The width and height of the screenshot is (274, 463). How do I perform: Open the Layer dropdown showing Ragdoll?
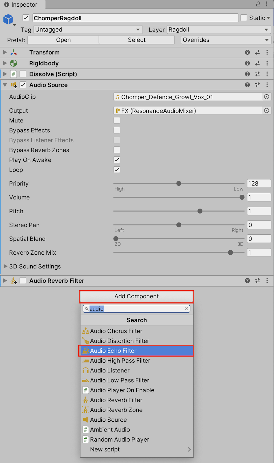(219, 30)
